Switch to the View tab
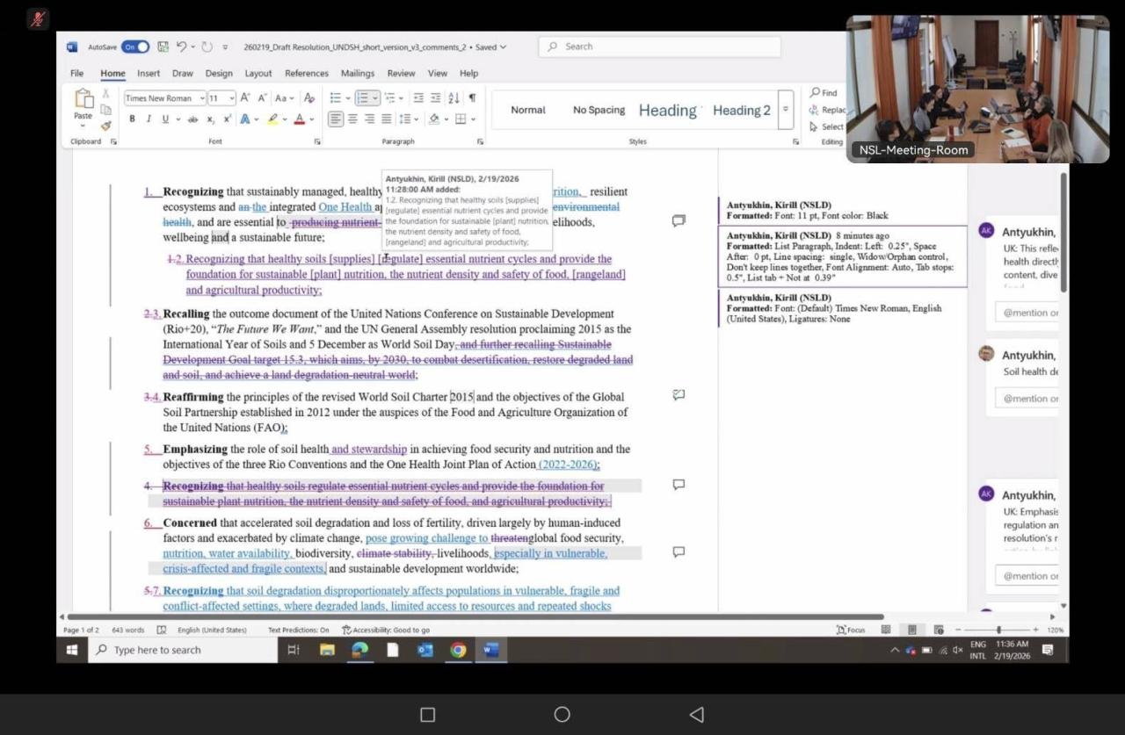 (438, 74)
